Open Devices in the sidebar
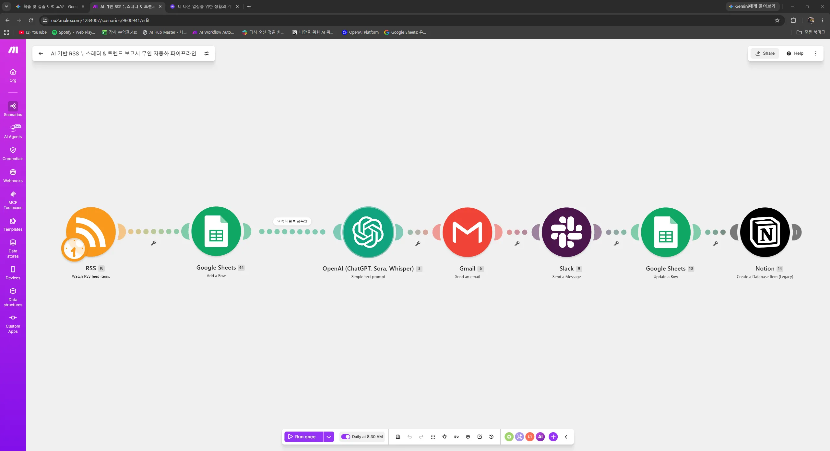 (13, 273)
